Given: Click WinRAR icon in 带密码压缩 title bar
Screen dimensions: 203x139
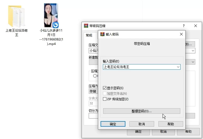Looking at the screenshot, I should point(86,26).
